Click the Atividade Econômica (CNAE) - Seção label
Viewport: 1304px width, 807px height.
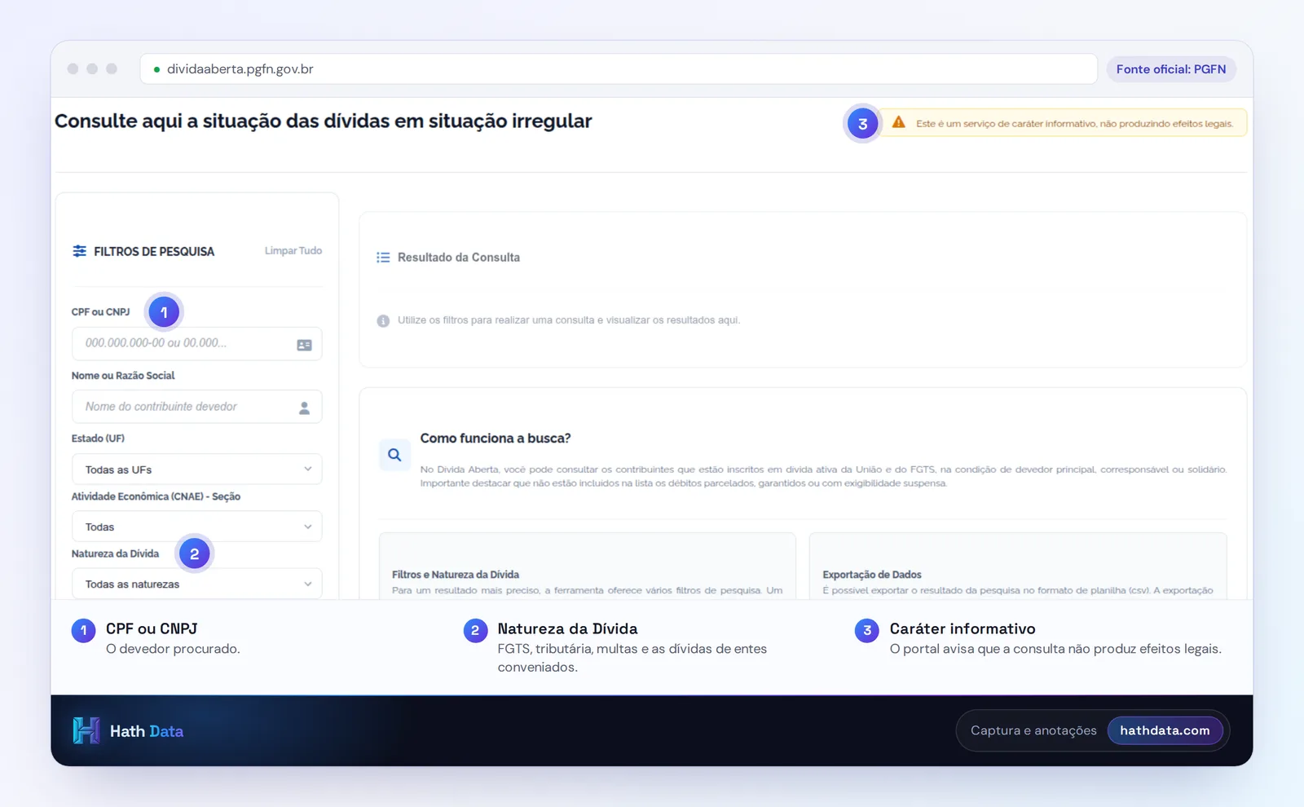[156, 496]
